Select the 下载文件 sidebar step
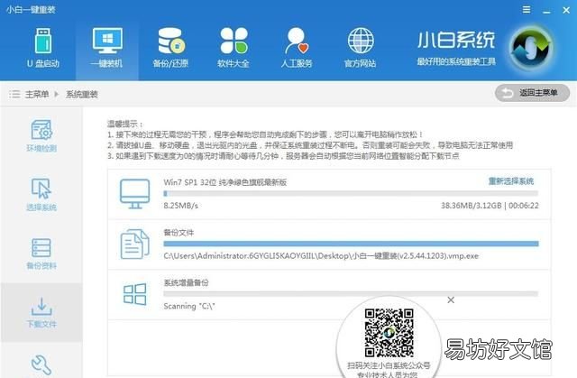The width and height of the screenshot is (577, 378). point(41,312)
